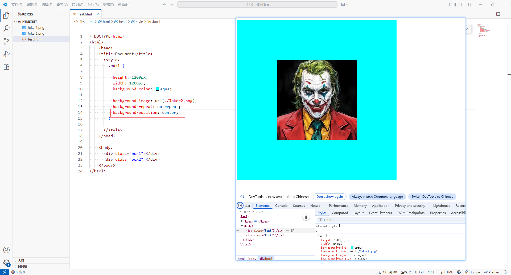Image resolution: width=511 pixels, height=275 pixels.
Task: Click the Copilot status icon in status bar
Action: point(459,272)
